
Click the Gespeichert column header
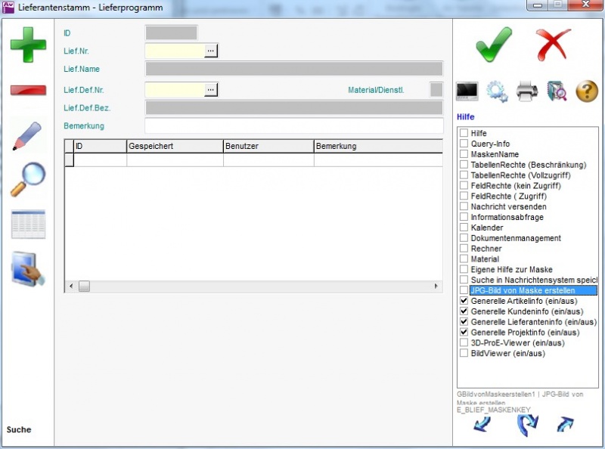[174, 146]
